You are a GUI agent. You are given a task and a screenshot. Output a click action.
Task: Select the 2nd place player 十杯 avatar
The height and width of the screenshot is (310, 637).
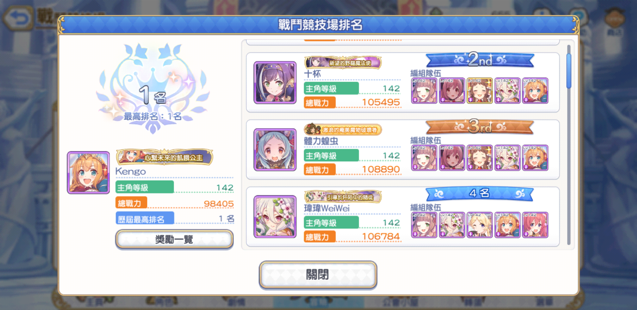(275, 82)
